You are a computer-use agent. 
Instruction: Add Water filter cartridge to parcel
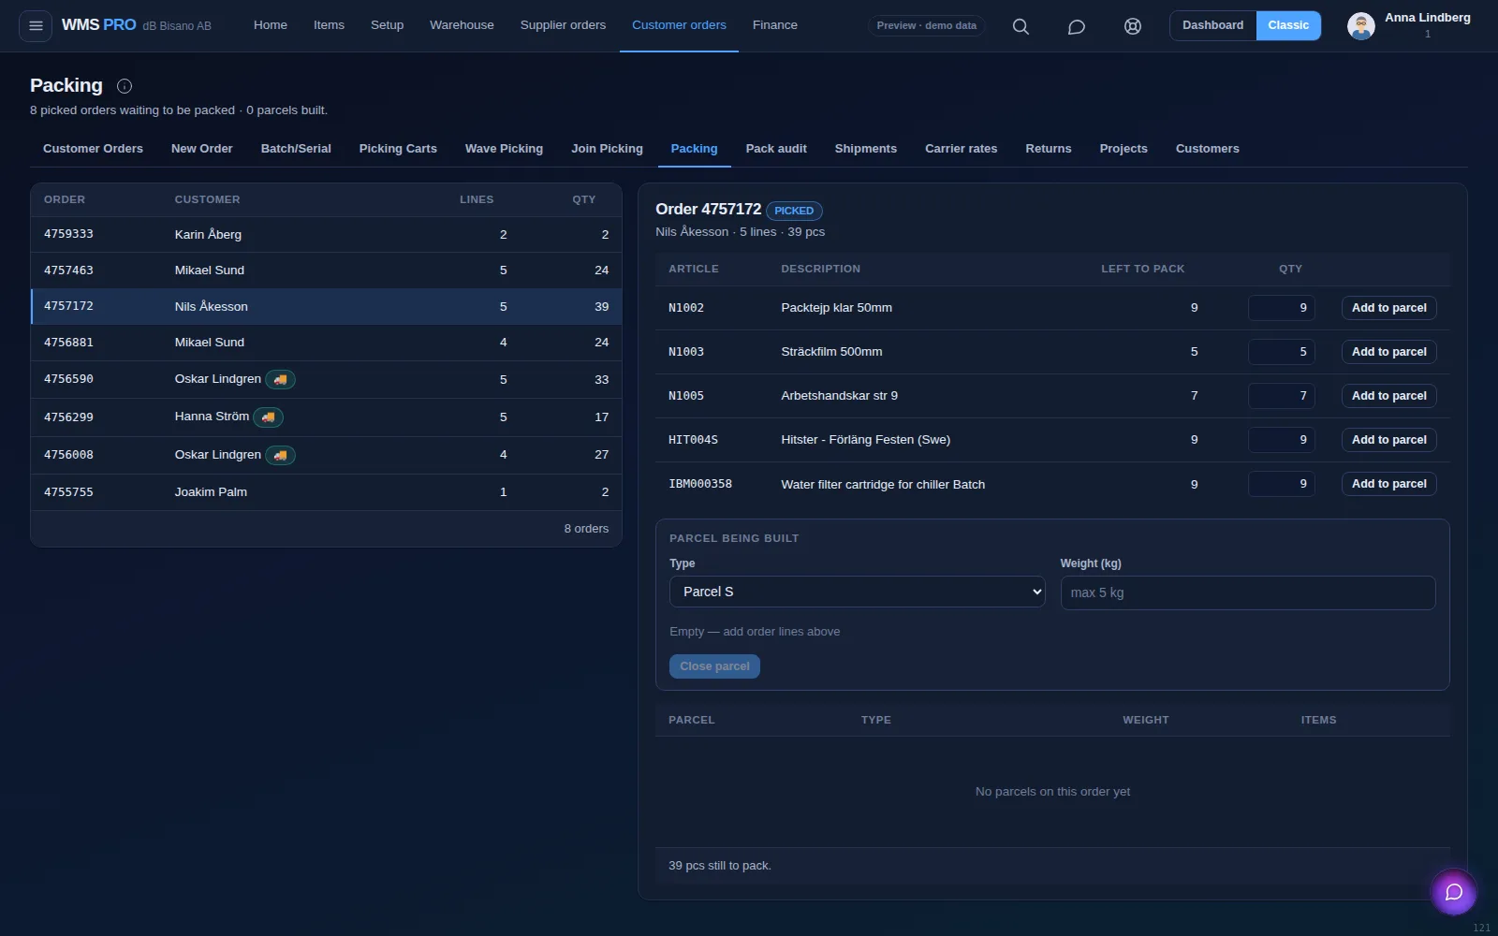point(1388,484)
